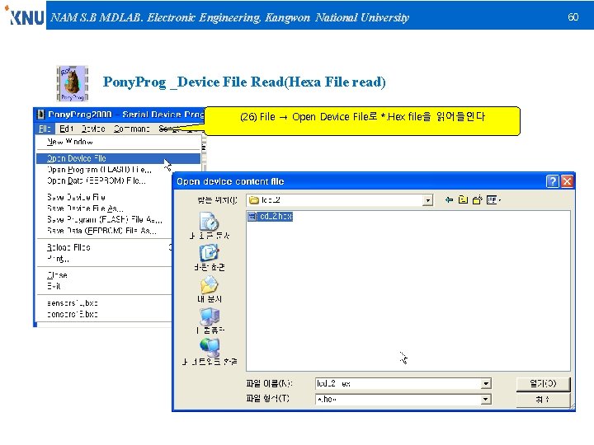Open the View Menu icon in dialog toolbar
Screen dimensions: 594x445
(x=493, y=199)
